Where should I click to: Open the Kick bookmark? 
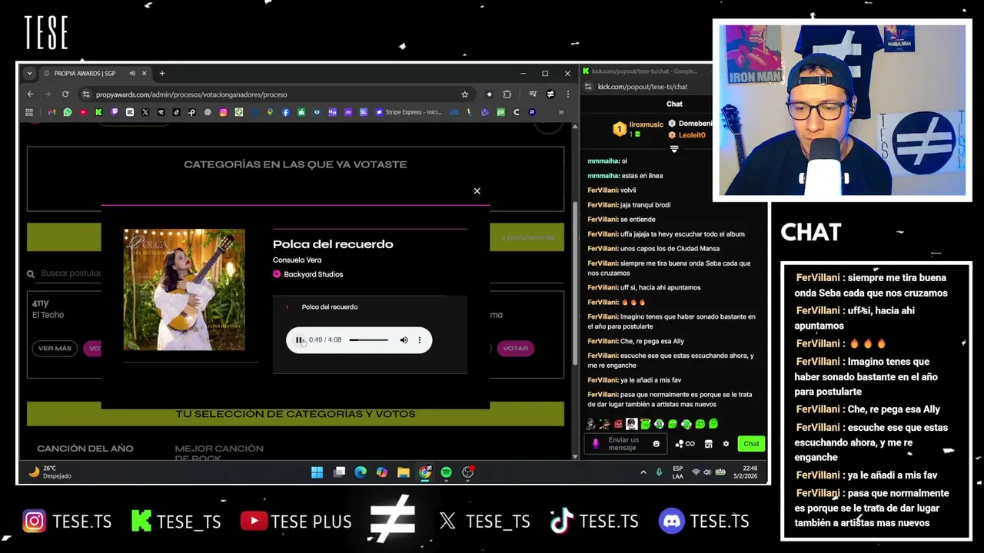pos(98,112)
